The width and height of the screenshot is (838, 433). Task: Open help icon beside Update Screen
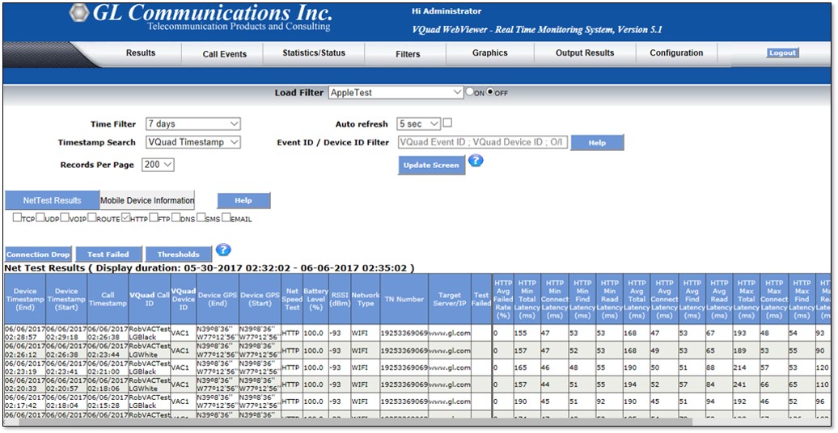coord(475,160)
